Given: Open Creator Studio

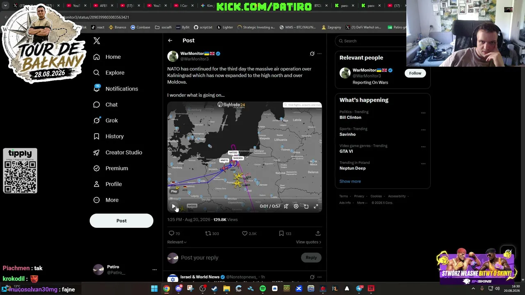Looking at the screenshot, I should (118, 152).
